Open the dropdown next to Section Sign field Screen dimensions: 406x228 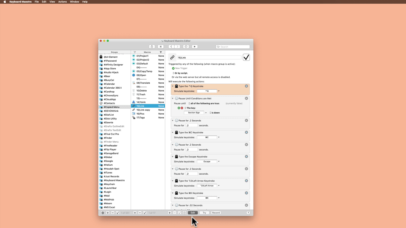pos(206,113)
